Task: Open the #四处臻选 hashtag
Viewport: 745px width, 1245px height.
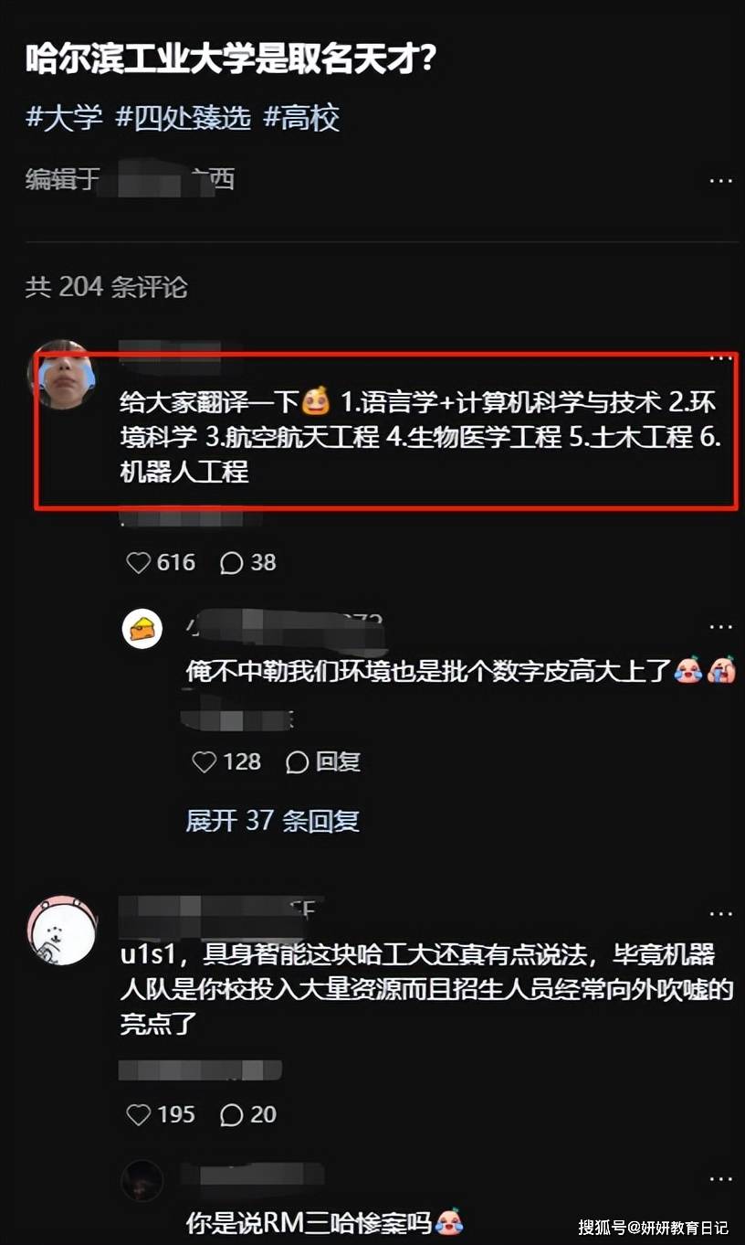Action: coord(183,118)
